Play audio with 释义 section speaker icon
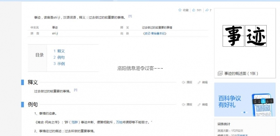The image size is (280, 136). 183,82
